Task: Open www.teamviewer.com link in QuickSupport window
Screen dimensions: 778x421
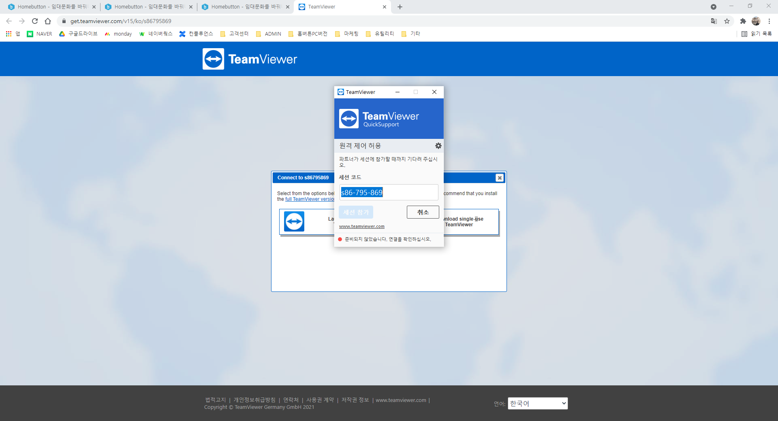Action: pyautogui.click(x=362, y=227)
